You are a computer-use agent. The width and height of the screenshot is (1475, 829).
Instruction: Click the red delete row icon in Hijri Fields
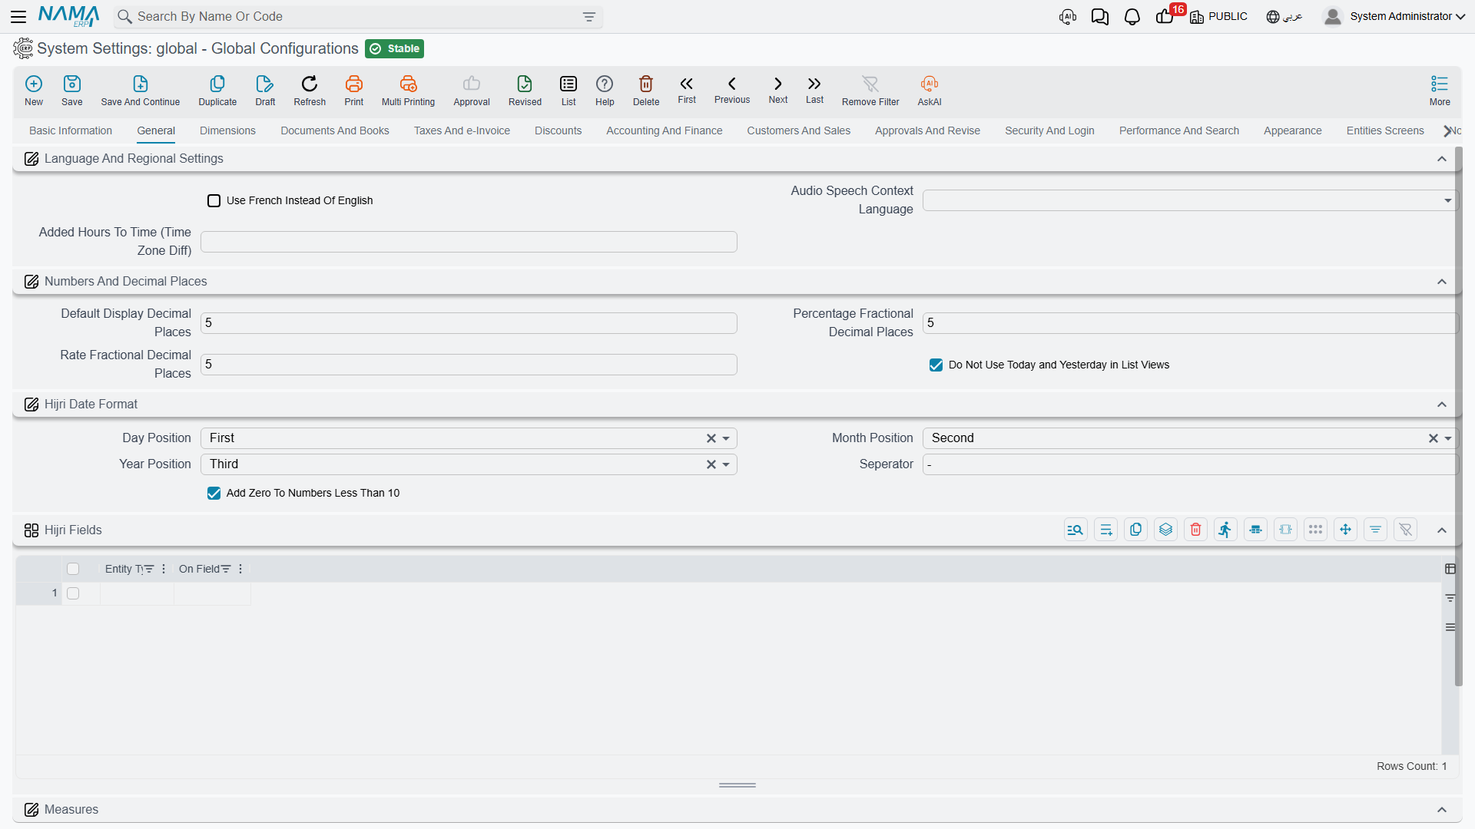point(1195,530)
